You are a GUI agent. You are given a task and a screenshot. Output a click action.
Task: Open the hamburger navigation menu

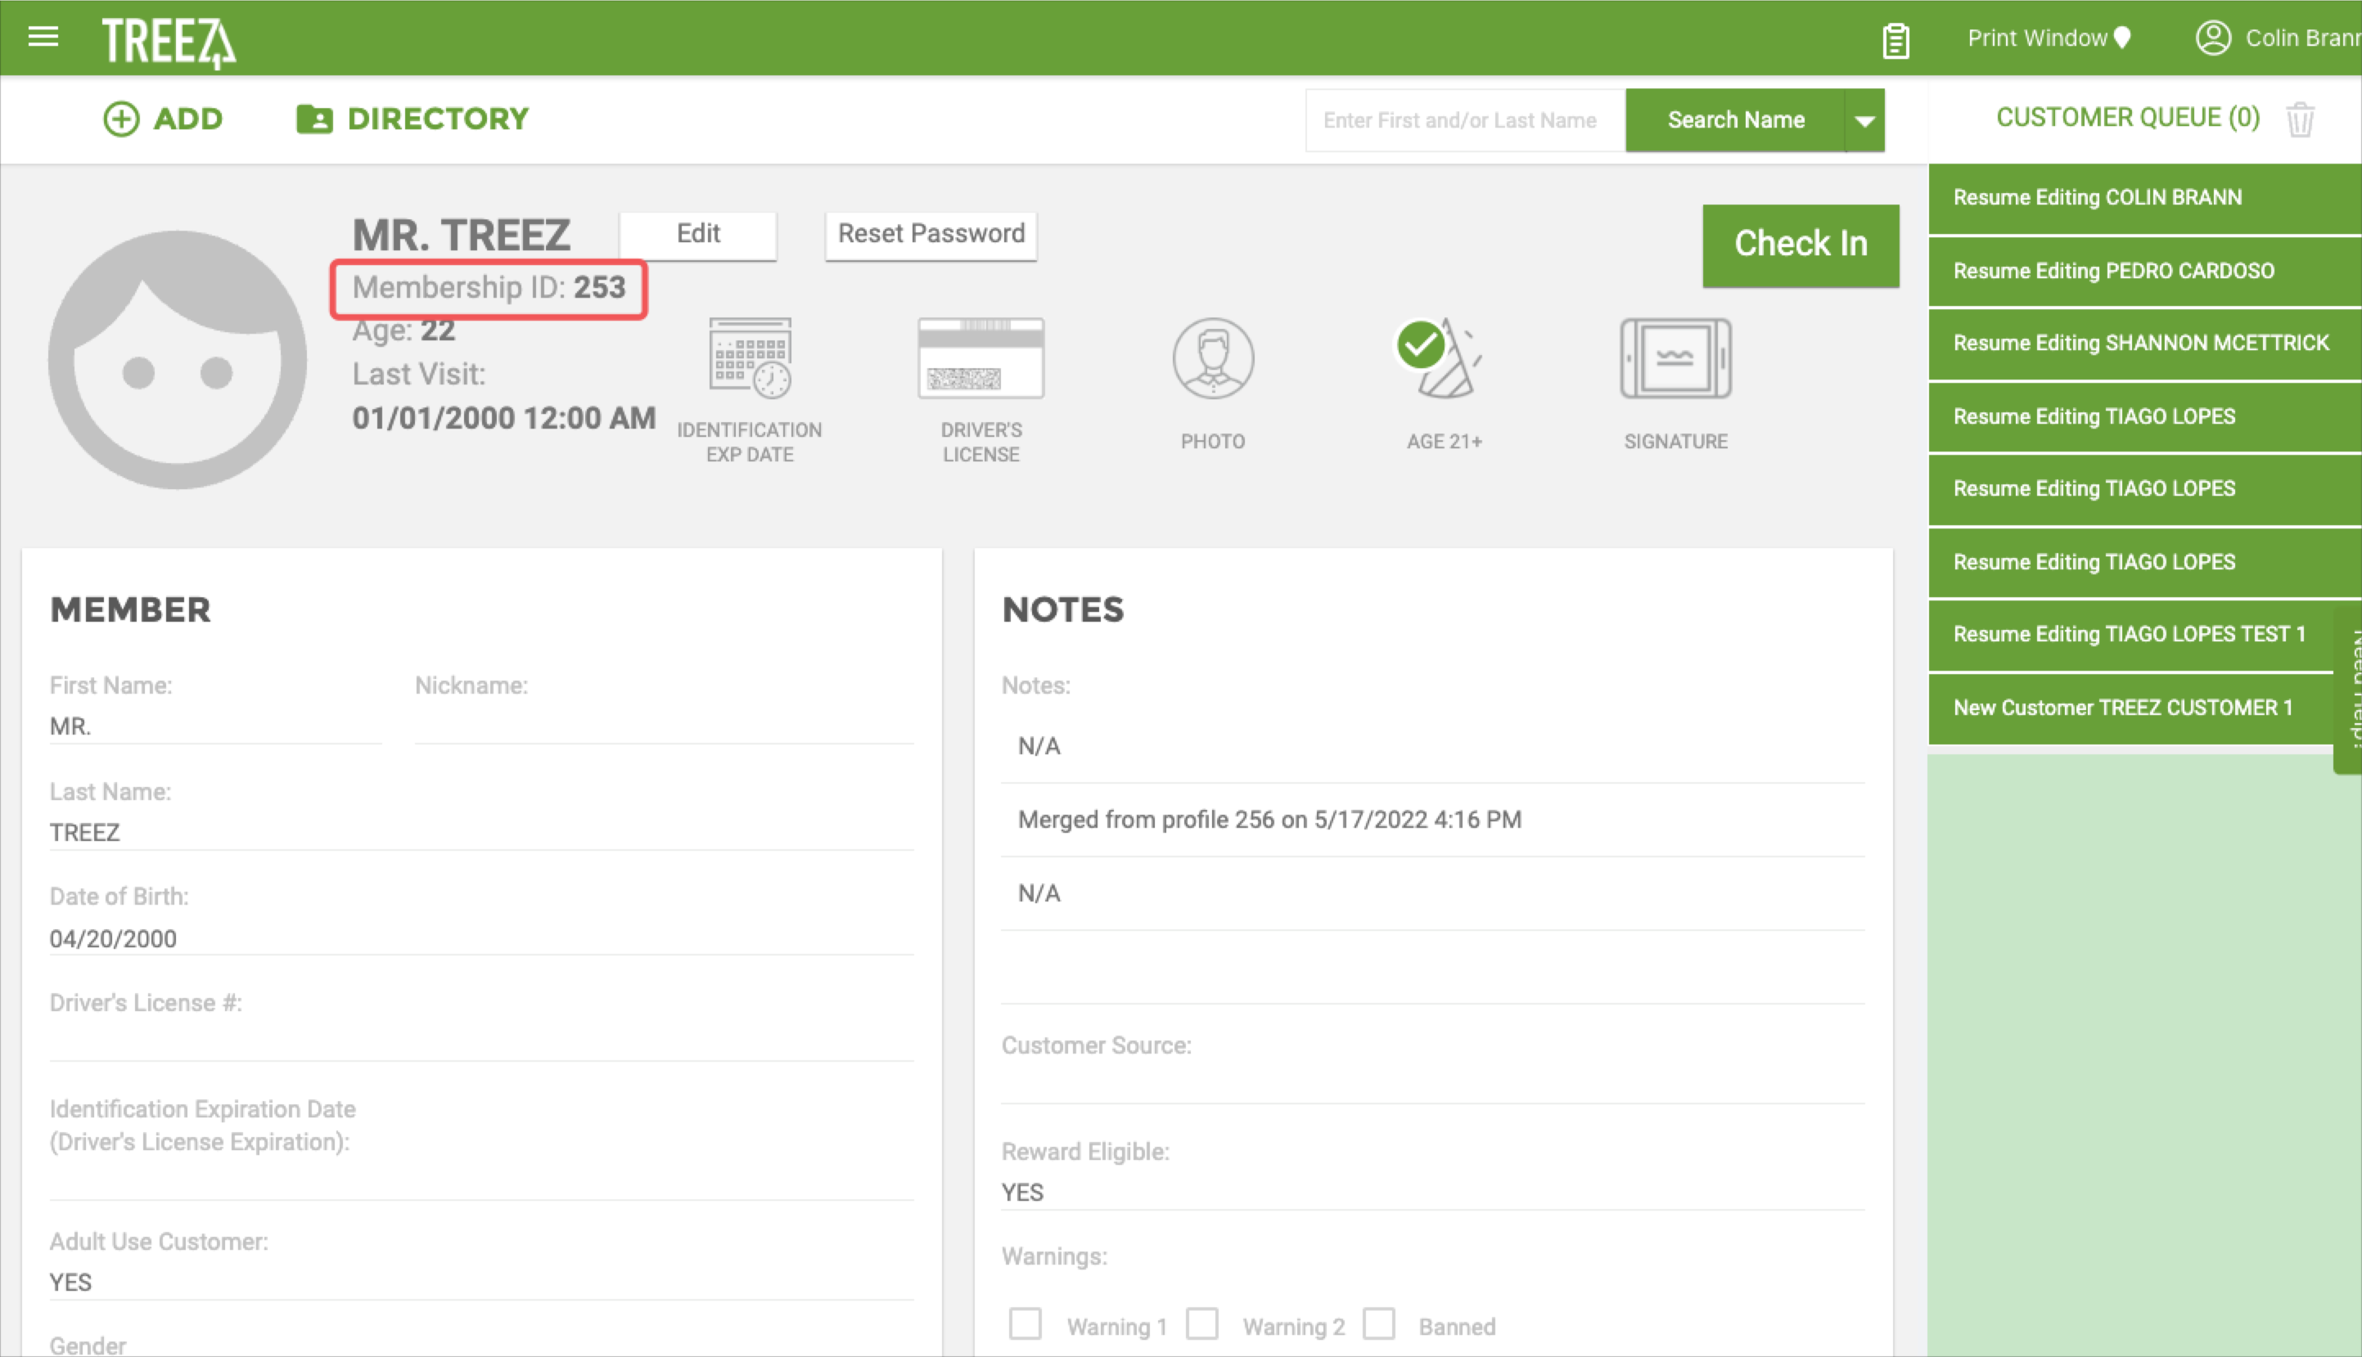[x=42, y=38]
